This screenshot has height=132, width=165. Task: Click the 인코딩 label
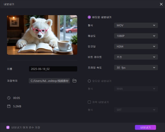92,47
